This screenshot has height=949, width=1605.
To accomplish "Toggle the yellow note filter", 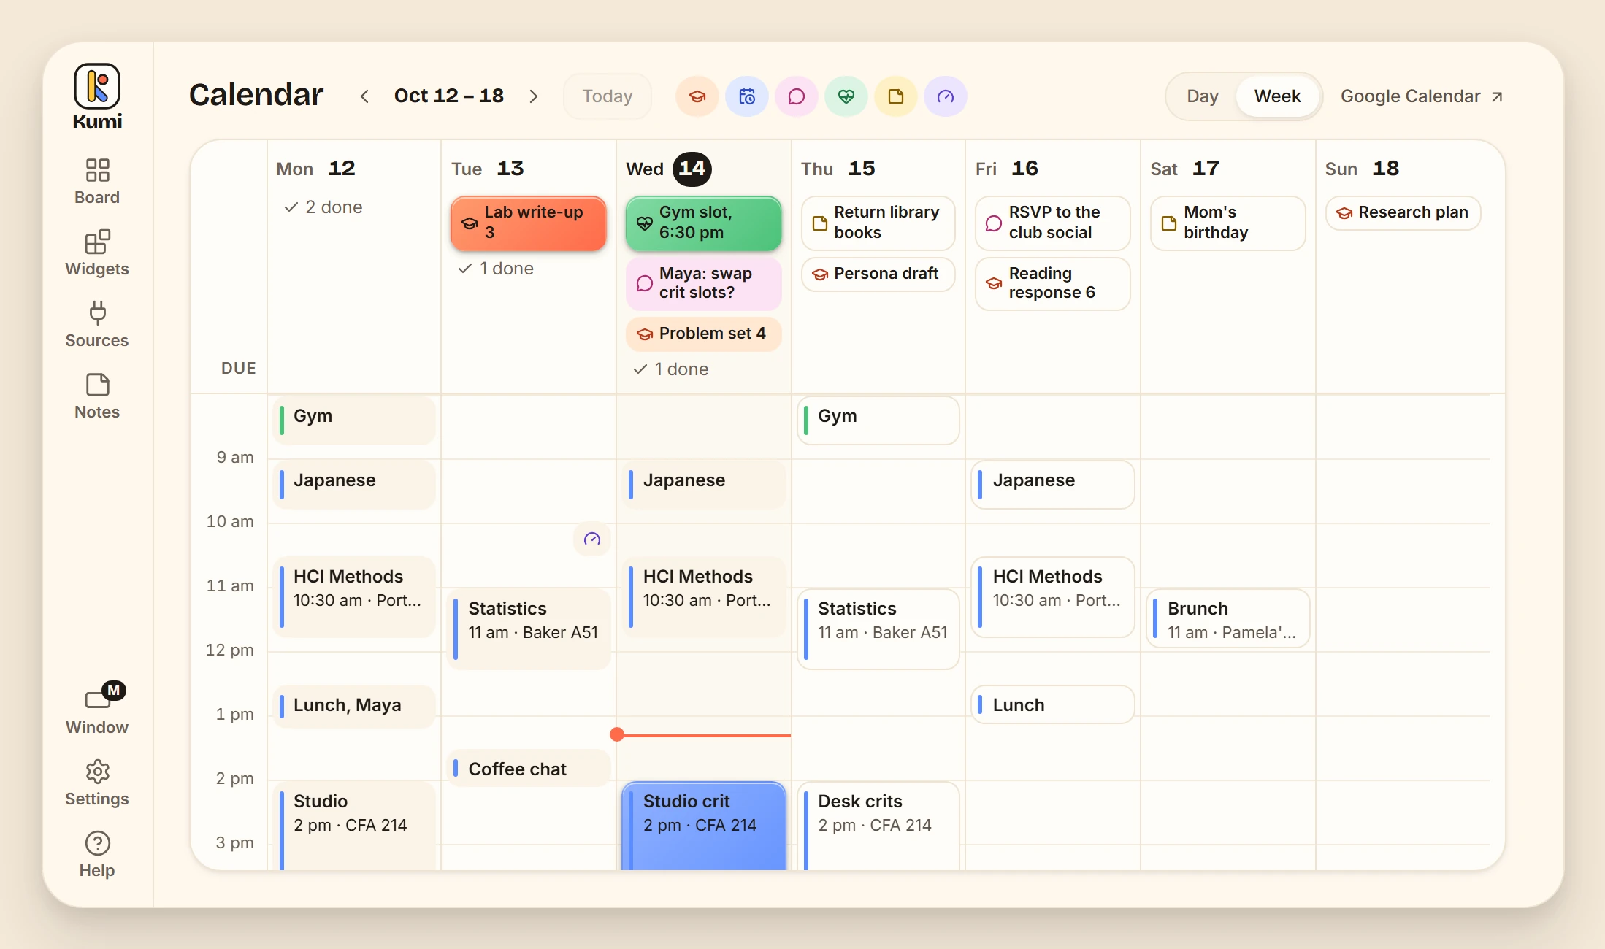I will click(896, 96).
